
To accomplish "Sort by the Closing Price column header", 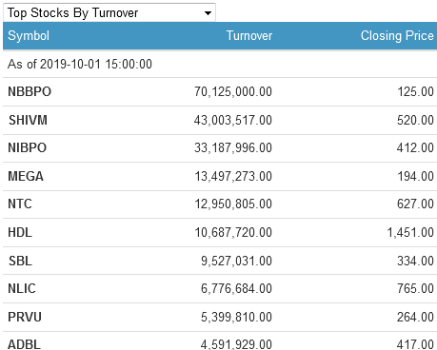I will click(x=397, y=35).
